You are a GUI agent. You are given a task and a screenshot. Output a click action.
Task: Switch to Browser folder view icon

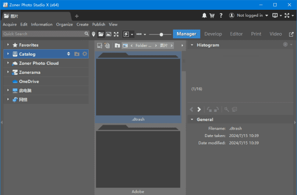pyautogui.click(x=101, y=34)
